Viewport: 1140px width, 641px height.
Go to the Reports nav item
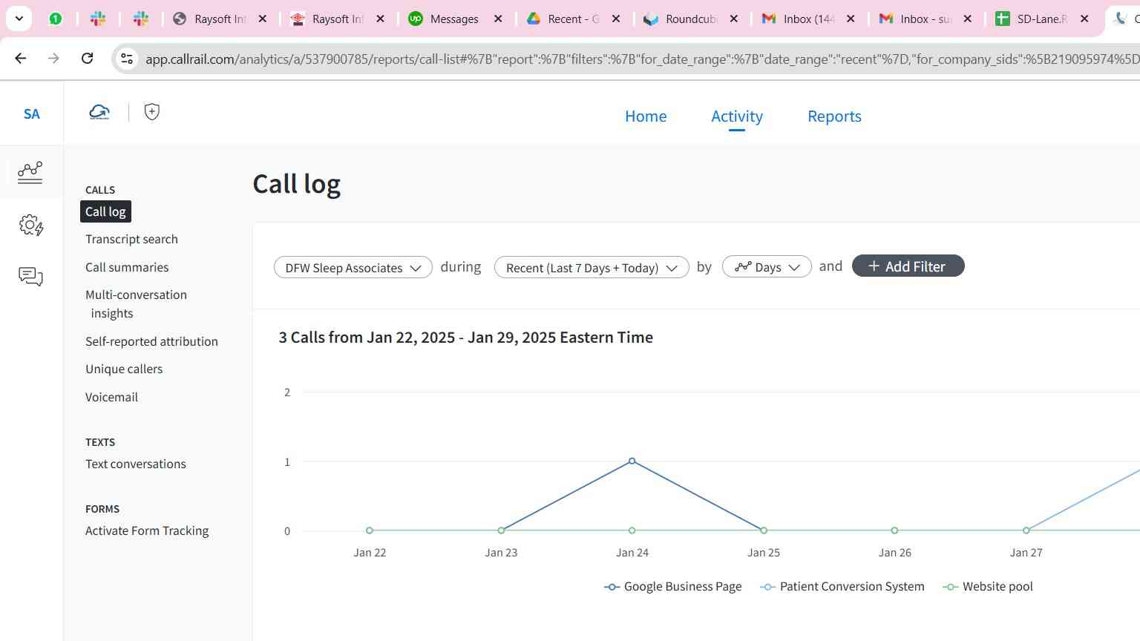(834, 116)
